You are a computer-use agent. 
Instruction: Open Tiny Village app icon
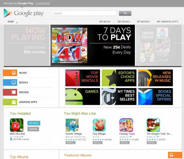99,125
